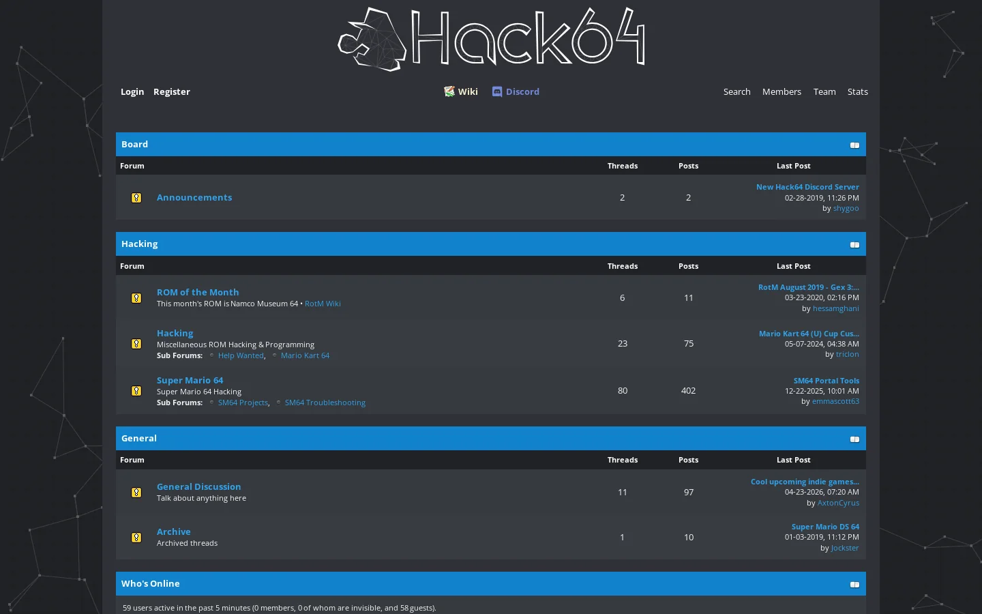Open the Super Mario 64 forum
This screenshot has height=614, width=982.
coord(190,380)
